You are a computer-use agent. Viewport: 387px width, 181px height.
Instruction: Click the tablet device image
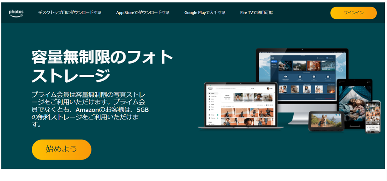(354, 103)
